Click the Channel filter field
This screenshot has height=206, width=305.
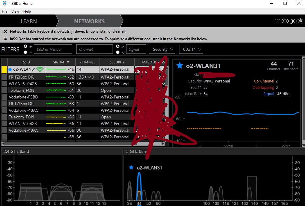(x=94, y=49)
